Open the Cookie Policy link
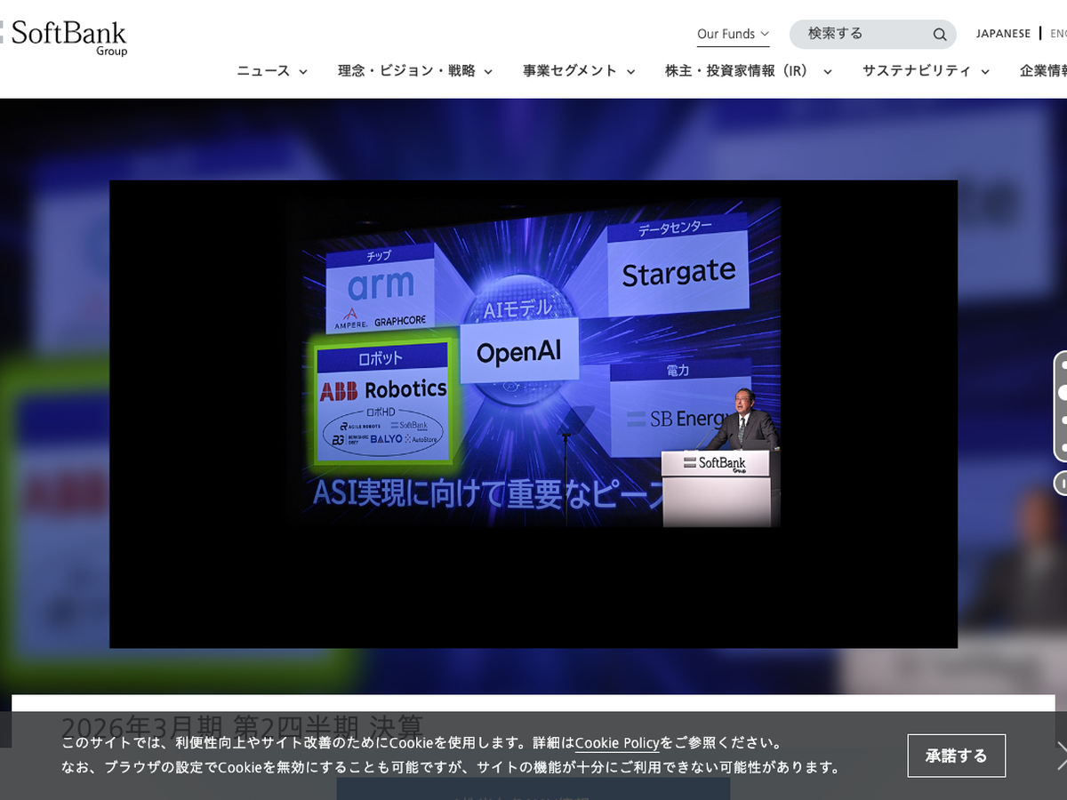The height and width of the screenshot is (800, 1067). pos(617,743)
